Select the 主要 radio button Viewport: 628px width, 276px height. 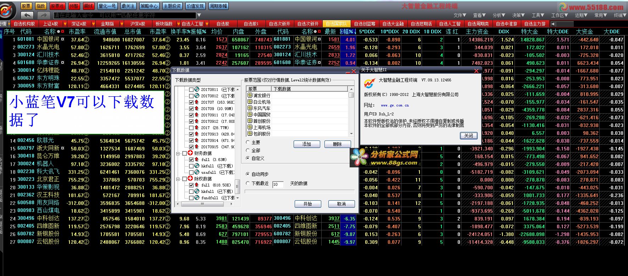[248, 142]
